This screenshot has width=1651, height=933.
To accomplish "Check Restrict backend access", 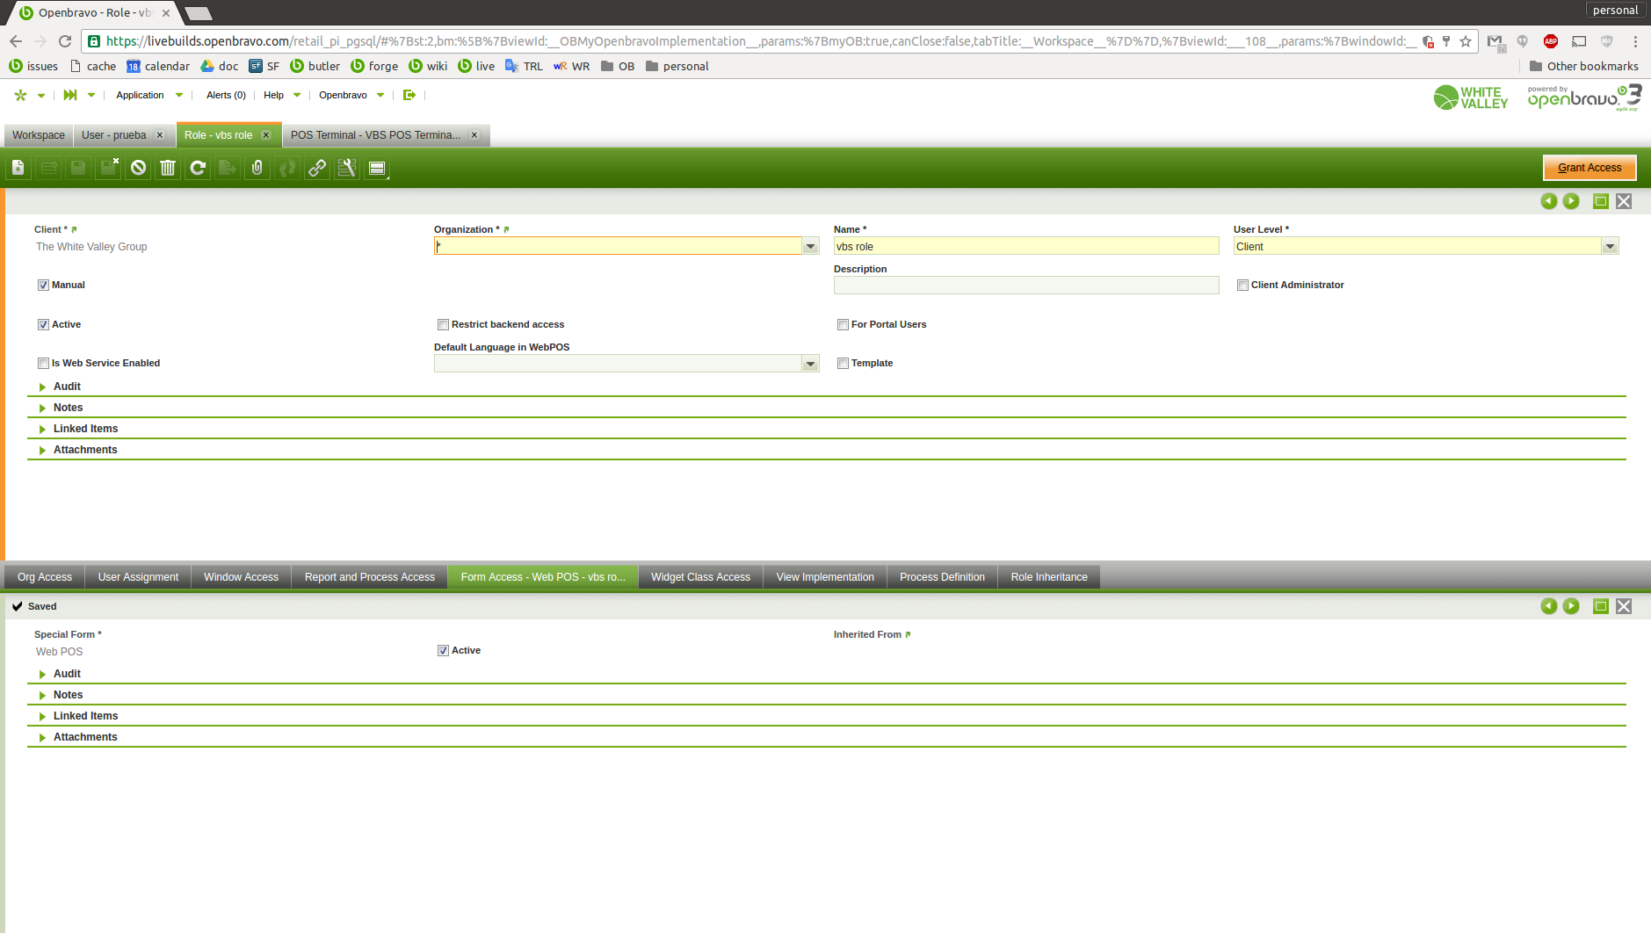I will point(443,324).
